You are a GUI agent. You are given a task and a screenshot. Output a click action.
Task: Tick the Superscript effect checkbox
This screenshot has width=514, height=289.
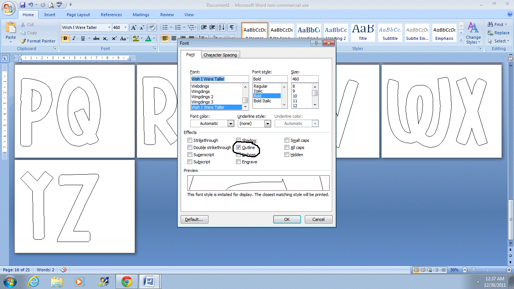click(190, 155)
